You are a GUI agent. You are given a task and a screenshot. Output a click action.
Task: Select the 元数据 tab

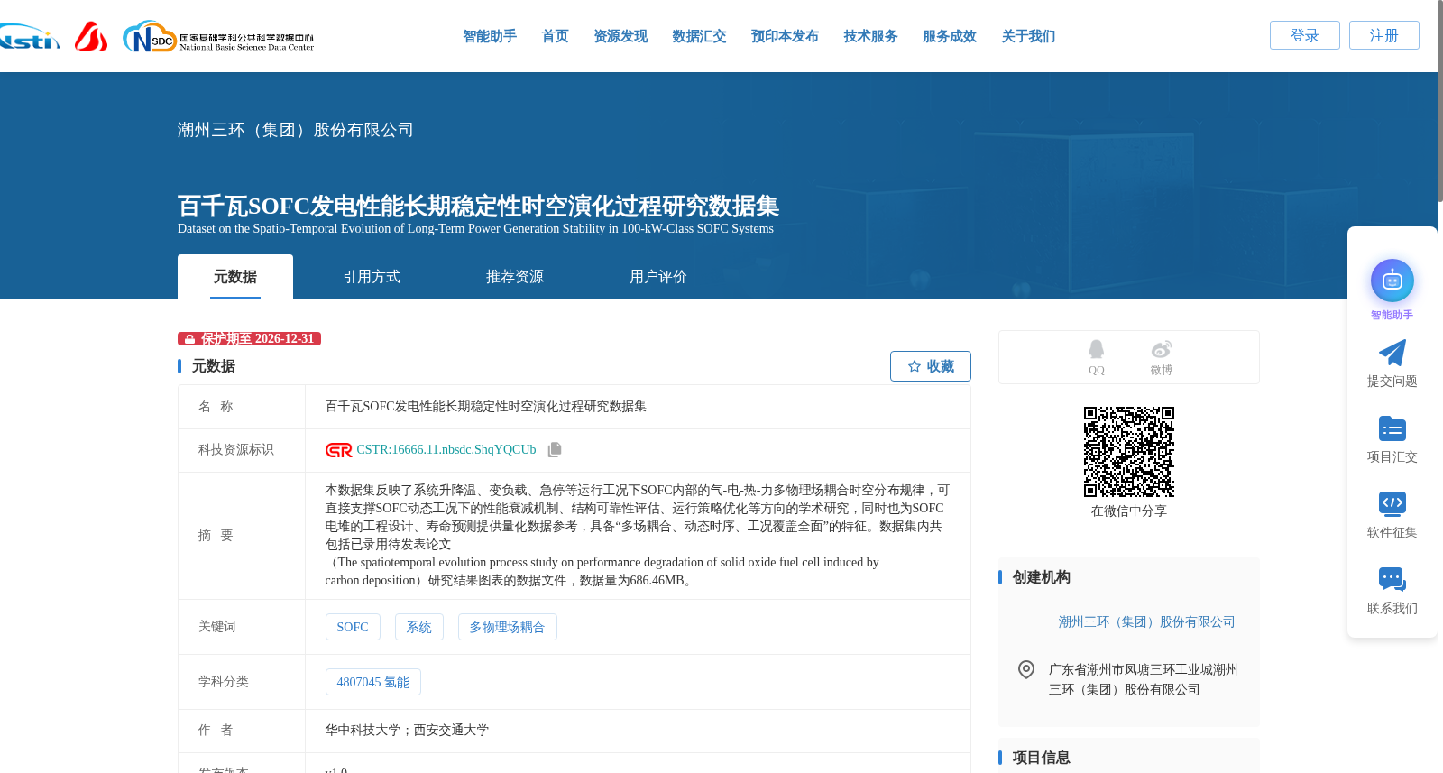pos(235,277)
